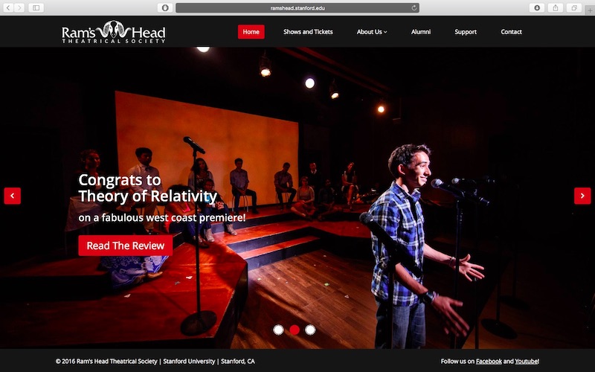Follow the Facebook link in footer
595x372 pixels.
489,362
